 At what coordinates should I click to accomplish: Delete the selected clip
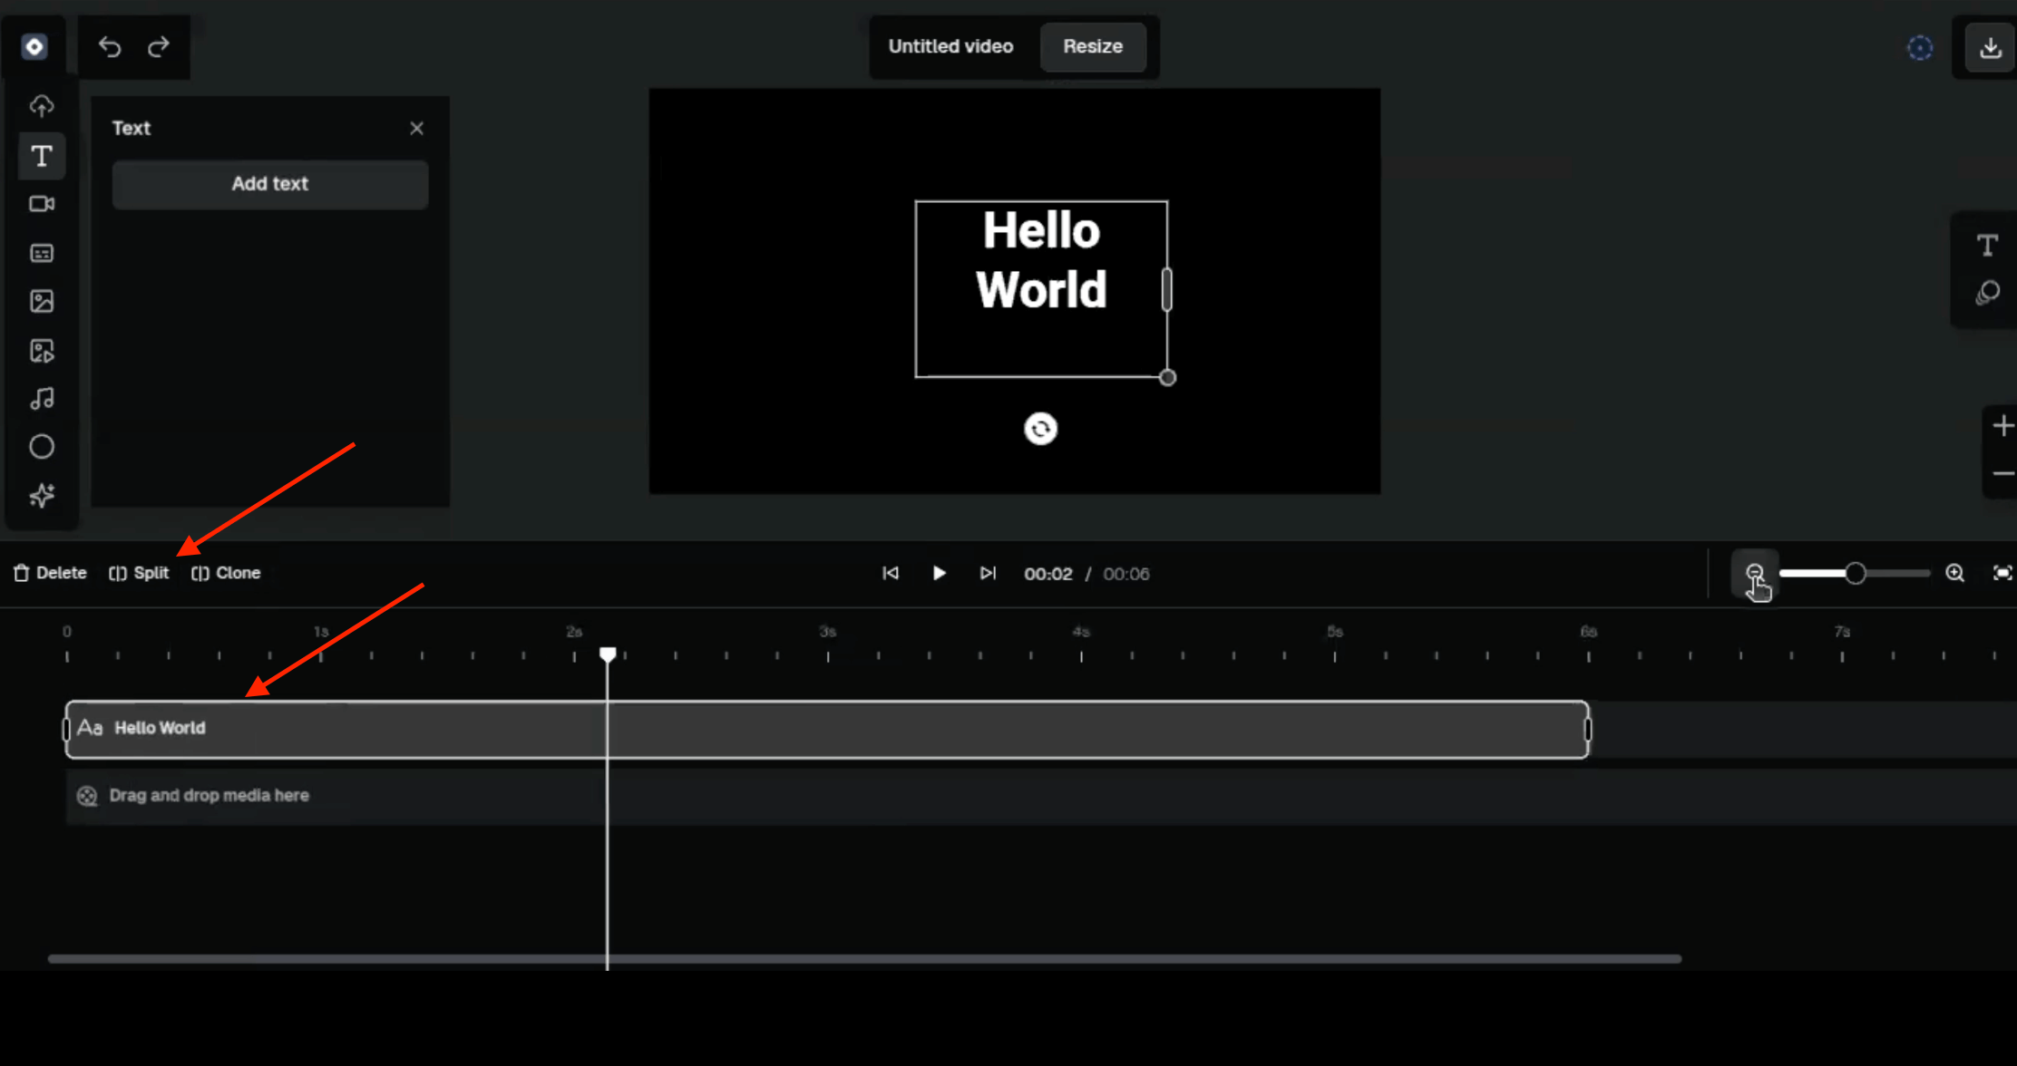[x=50, y=573]
